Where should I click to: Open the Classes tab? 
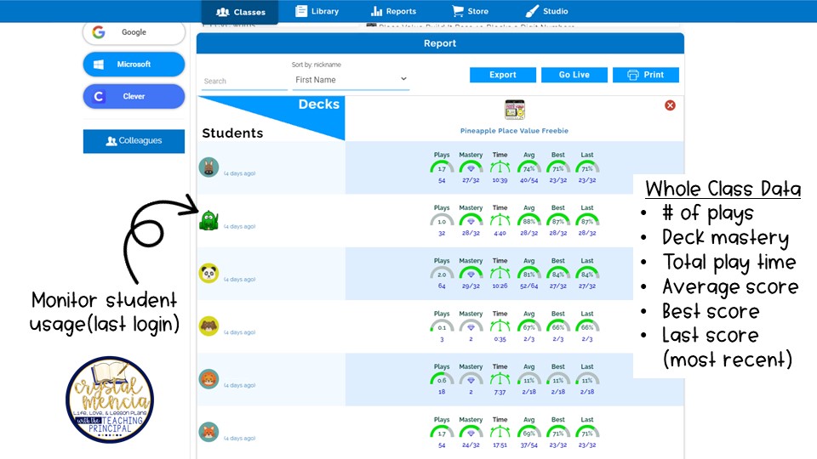tap(240, 12)
